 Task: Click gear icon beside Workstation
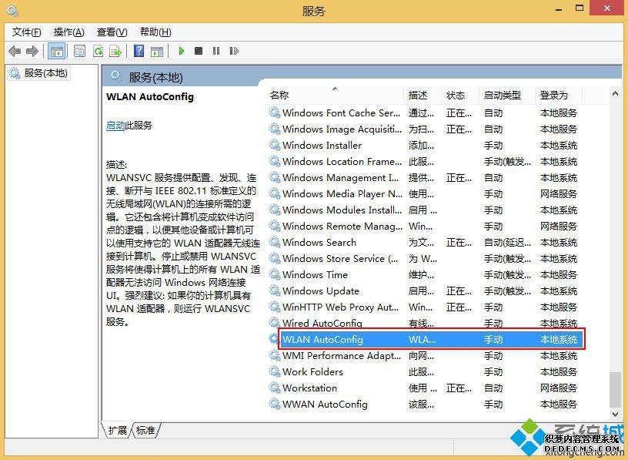[274, 388]
